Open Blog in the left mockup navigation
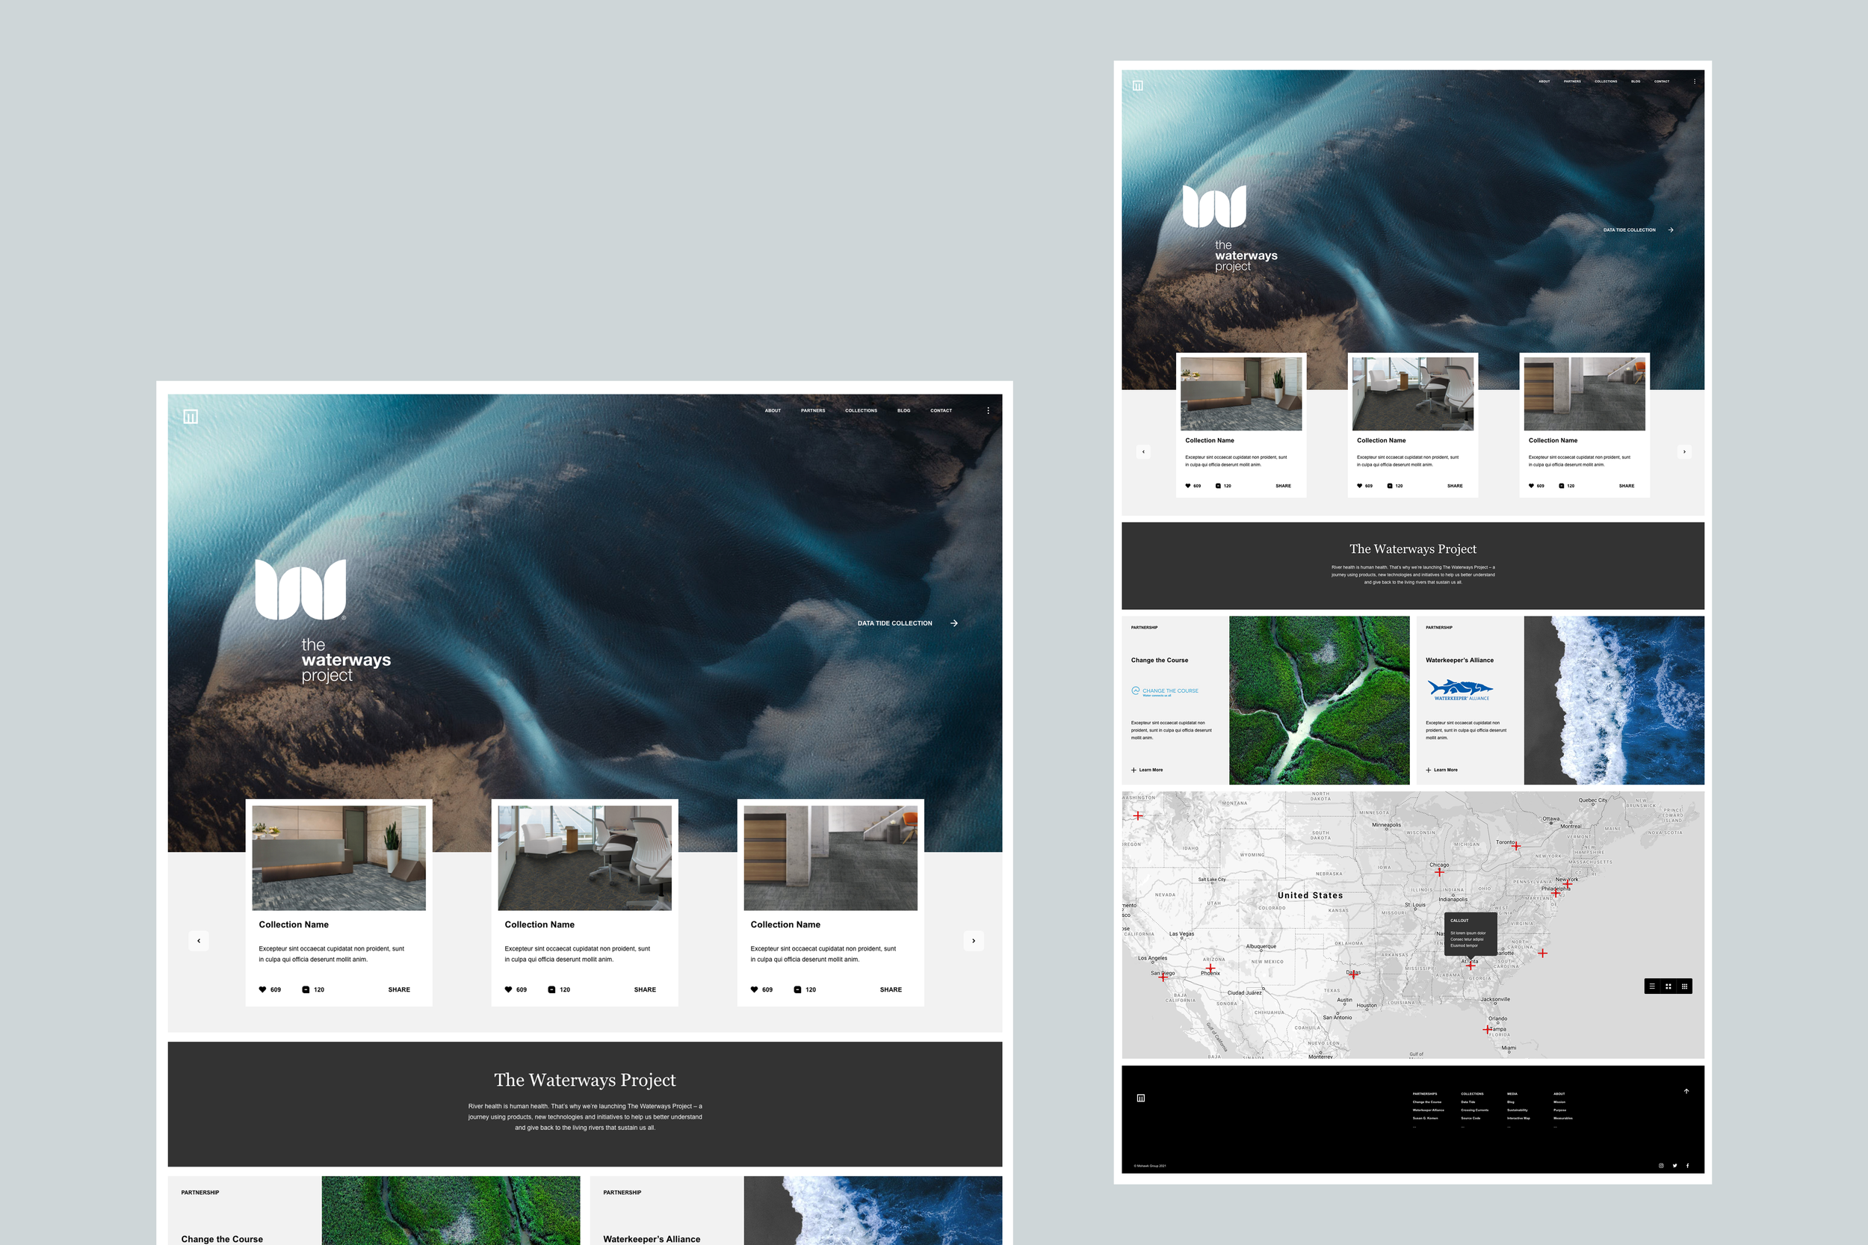Screen dimensions: 1868x1245 (x=904, y=410)
